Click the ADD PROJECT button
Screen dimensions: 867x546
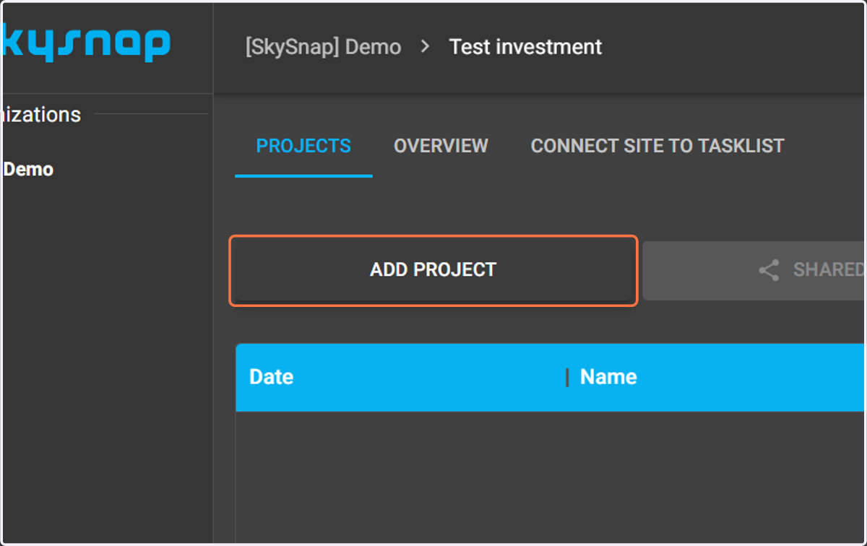click(433, 270)
